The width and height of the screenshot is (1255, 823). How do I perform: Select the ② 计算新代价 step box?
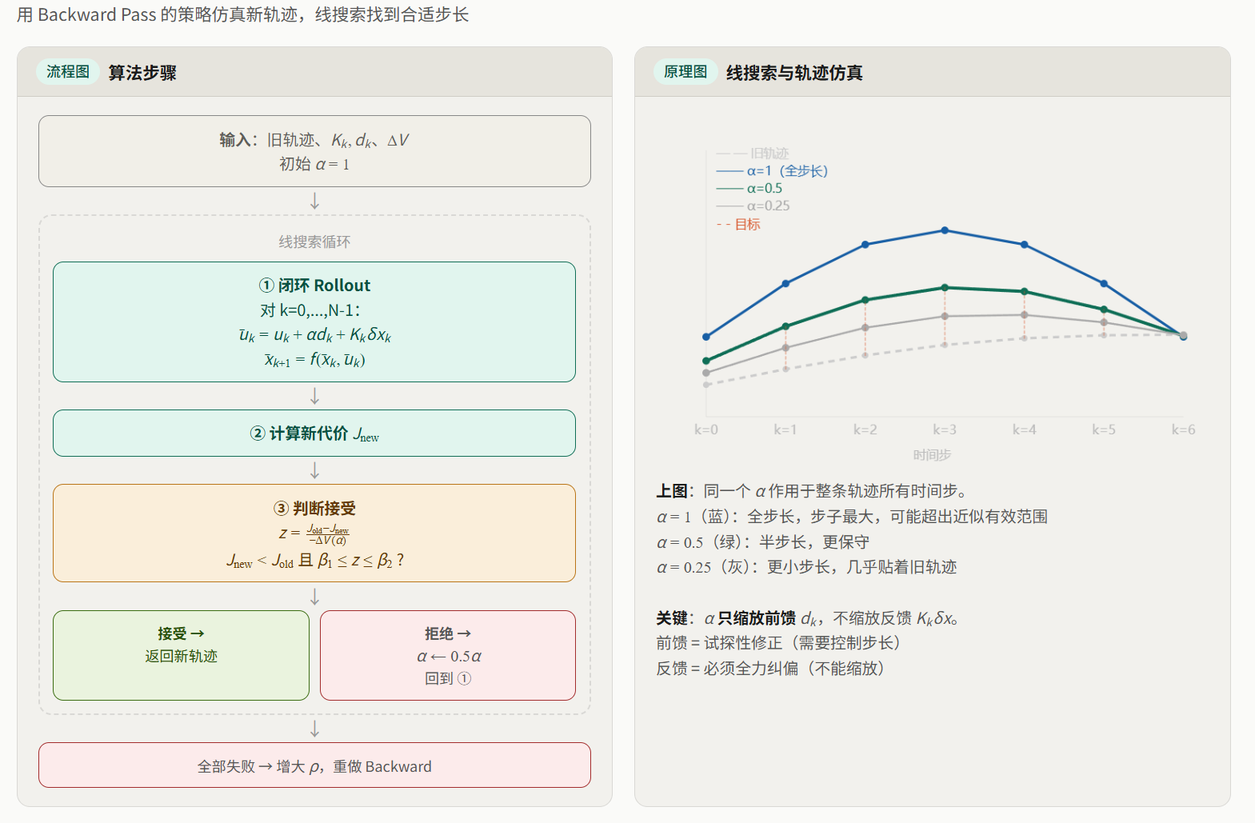[314, 433]
